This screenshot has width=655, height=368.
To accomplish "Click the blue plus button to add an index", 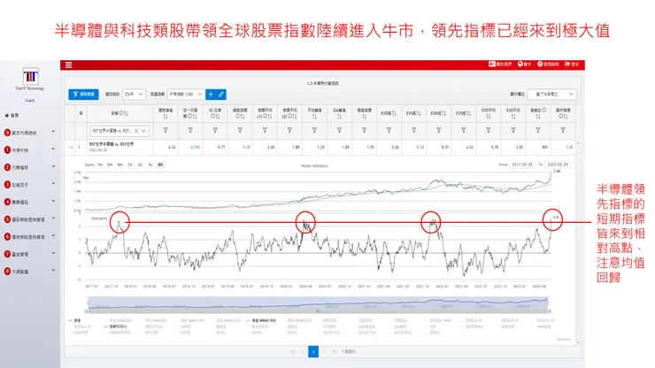I will tap(211, 95).
